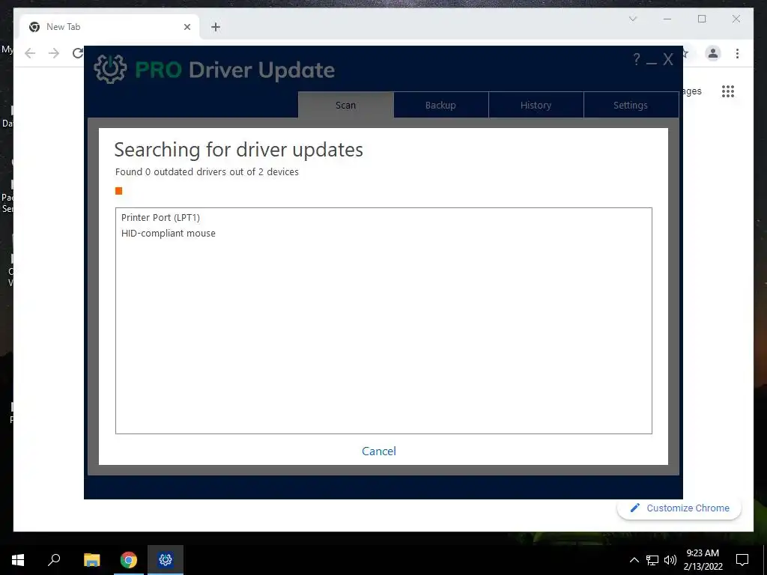Click the 'Searching for driver updates' heading
This screenshot has height=575, width=767.
(x=239, y=150)
